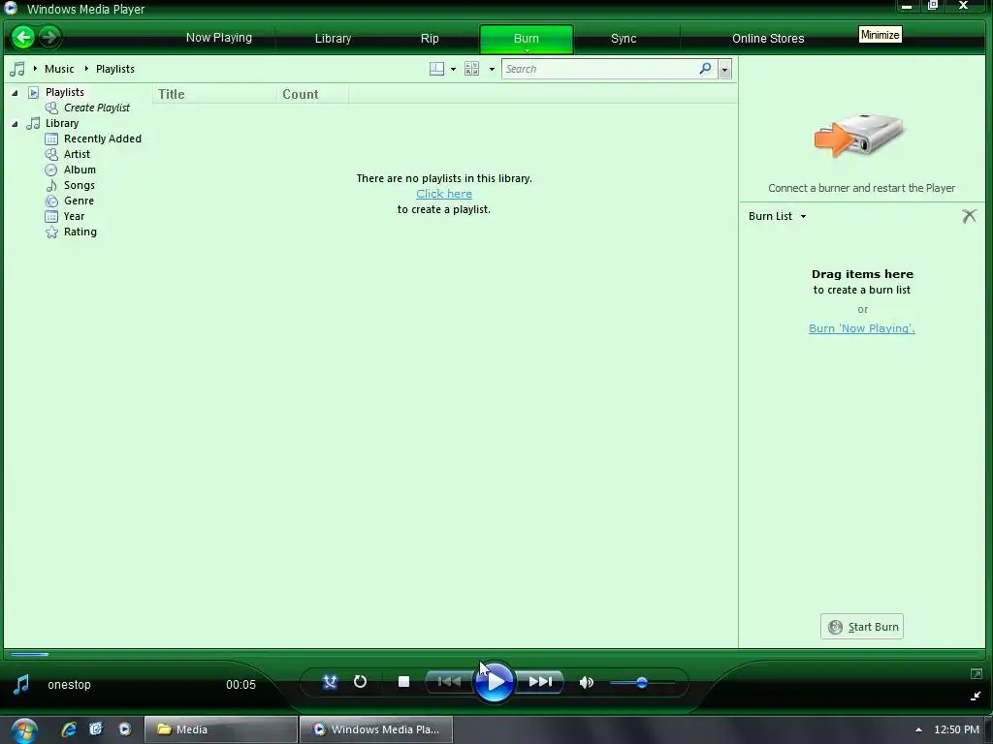The width and height of the screenshot is (993, 744).
Task: Open the Sync tab
Action: point(624,39)
